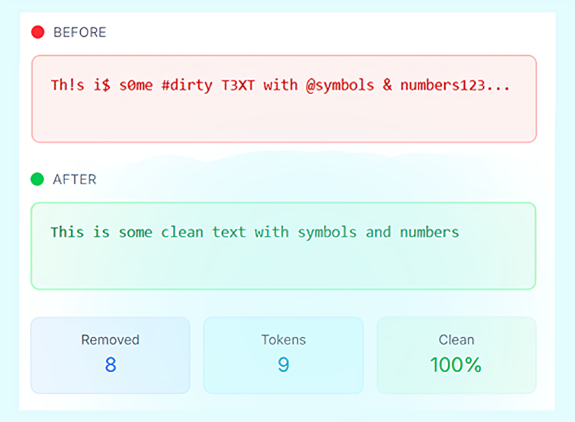The height and width of the screenshot is (422, 575).
Task: Click the word #dirty in the before text
Action: (x=187, y=85)
